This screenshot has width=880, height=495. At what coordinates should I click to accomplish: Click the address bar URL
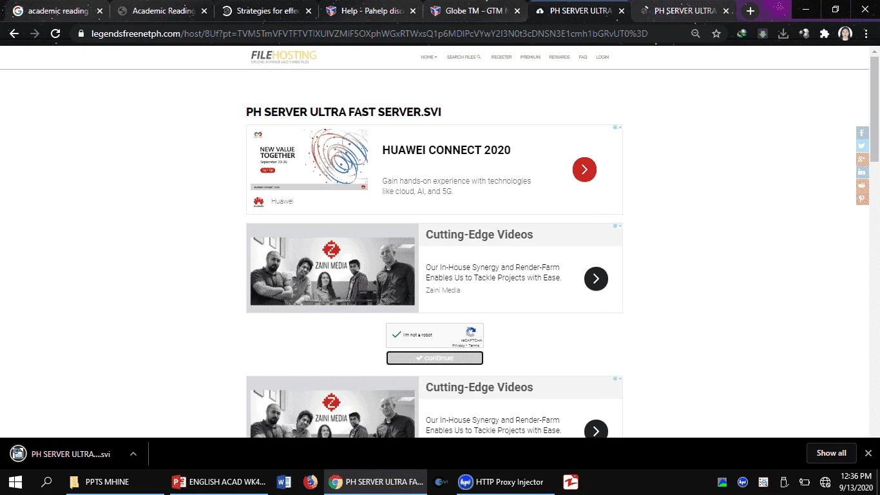coord(369,34)
